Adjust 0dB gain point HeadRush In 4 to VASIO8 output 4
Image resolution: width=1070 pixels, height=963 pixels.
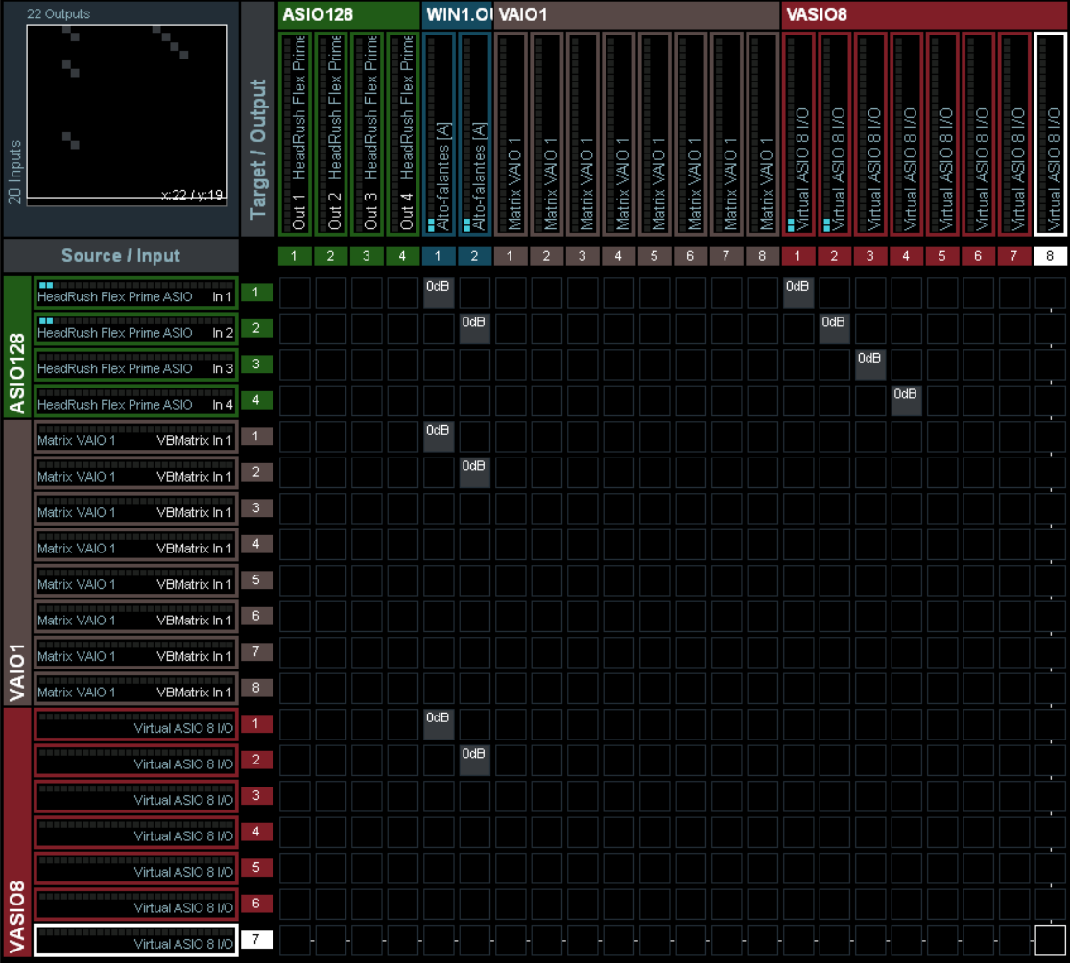pos(906,400)
